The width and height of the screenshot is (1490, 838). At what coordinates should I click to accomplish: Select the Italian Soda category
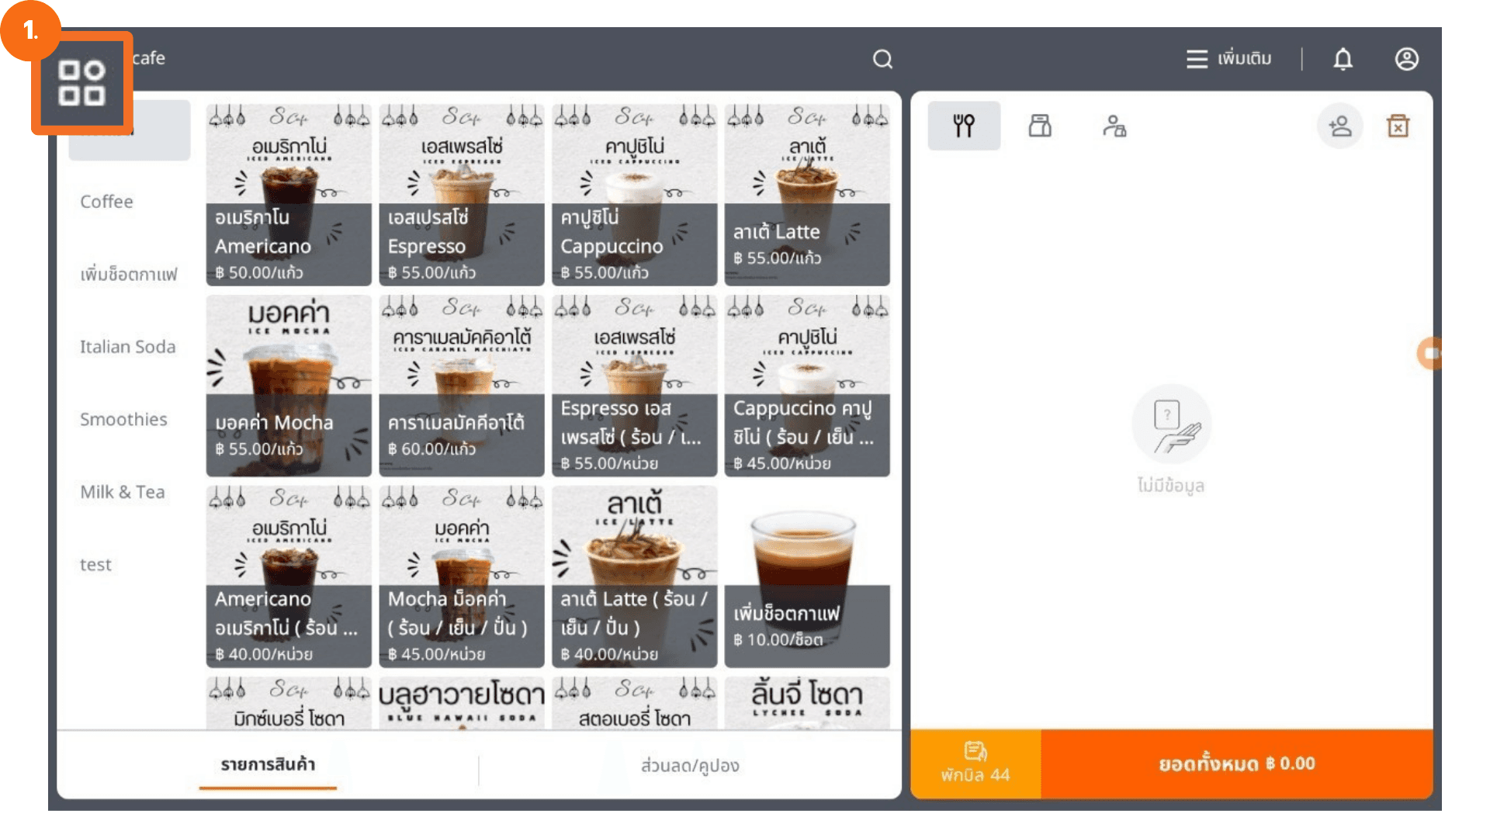click(127, 347)
